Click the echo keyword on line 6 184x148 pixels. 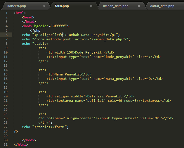click(x=26, y=35)
